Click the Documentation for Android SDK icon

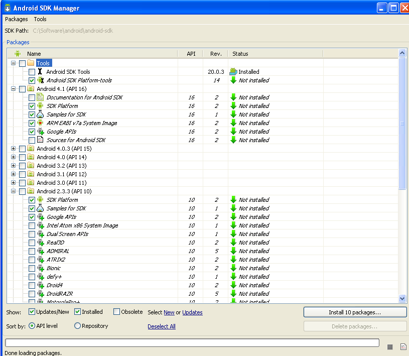(x=40, y=97)
